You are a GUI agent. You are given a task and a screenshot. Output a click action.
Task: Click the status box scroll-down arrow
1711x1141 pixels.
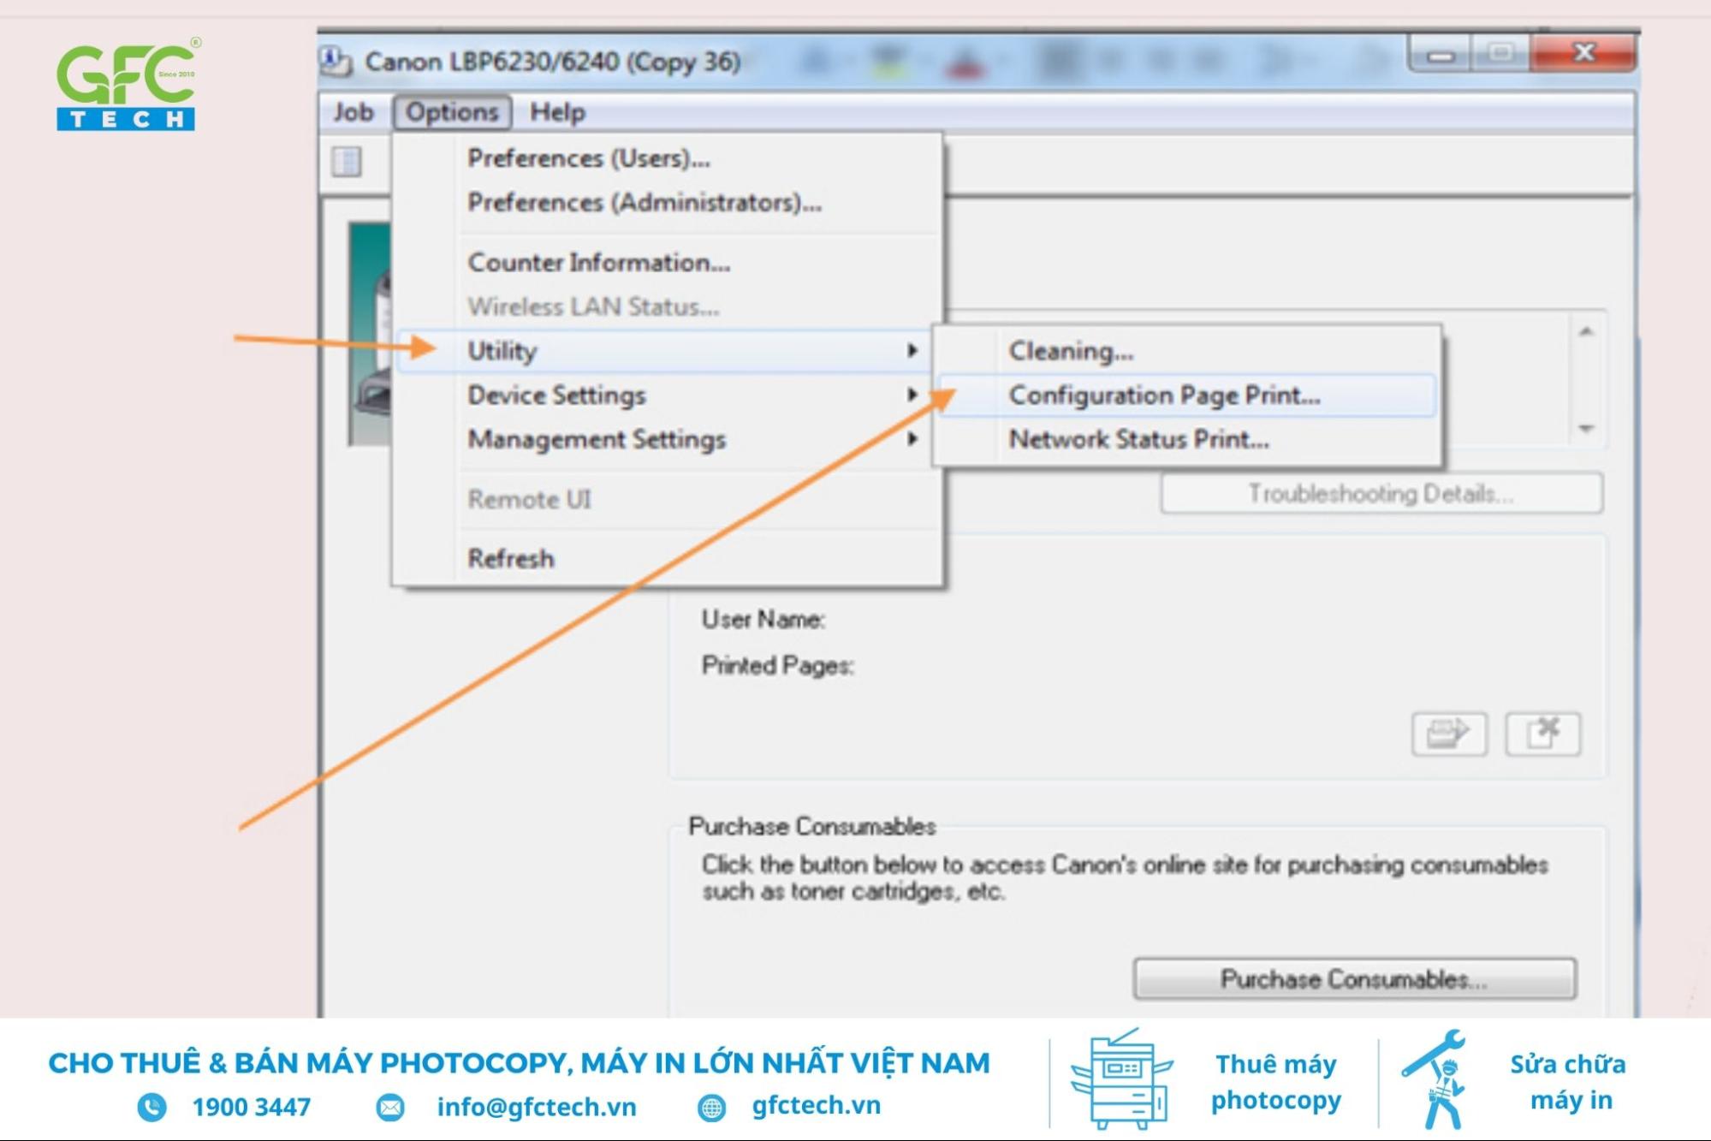point(1586,428)
